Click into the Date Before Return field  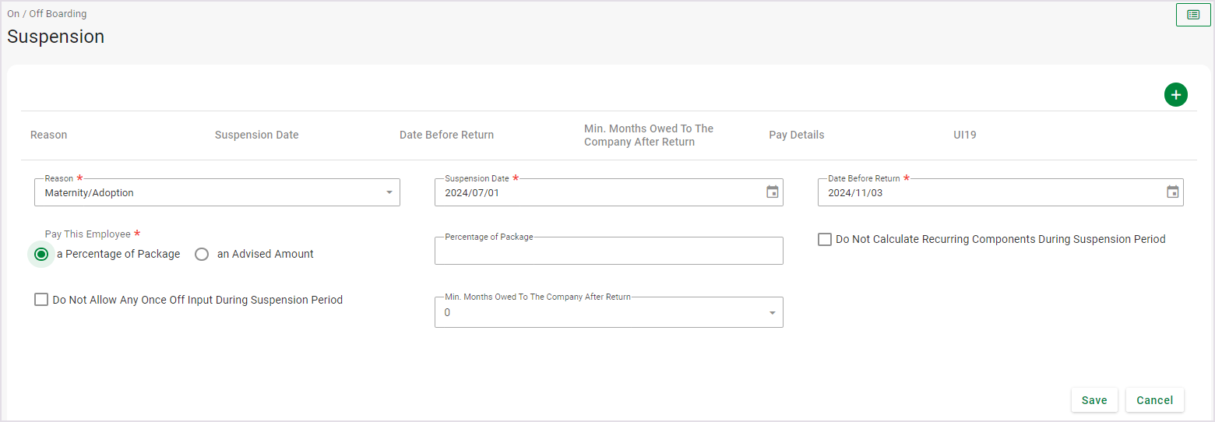(989, 193)
